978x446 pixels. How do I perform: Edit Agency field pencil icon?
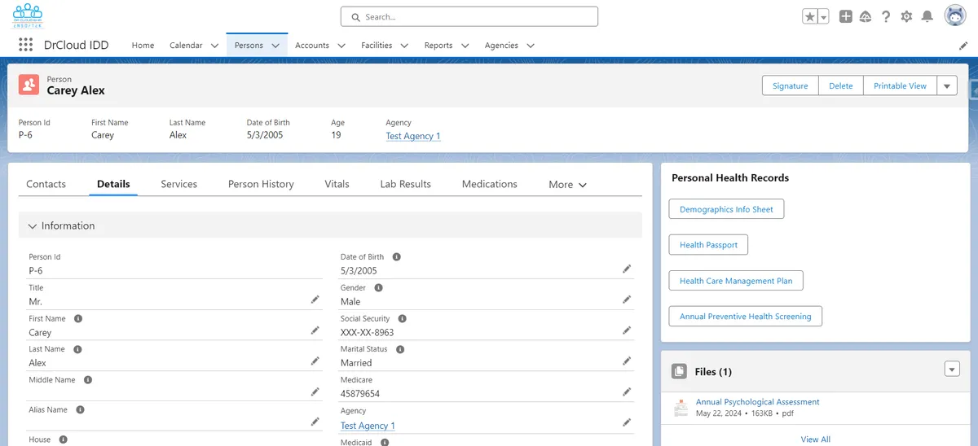point(627,422)
